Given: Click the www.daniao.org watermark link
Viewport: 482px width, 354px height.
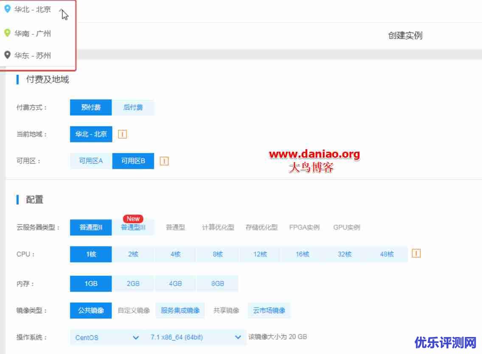Looking at the screenshot, I should click(x=315, y=153).
